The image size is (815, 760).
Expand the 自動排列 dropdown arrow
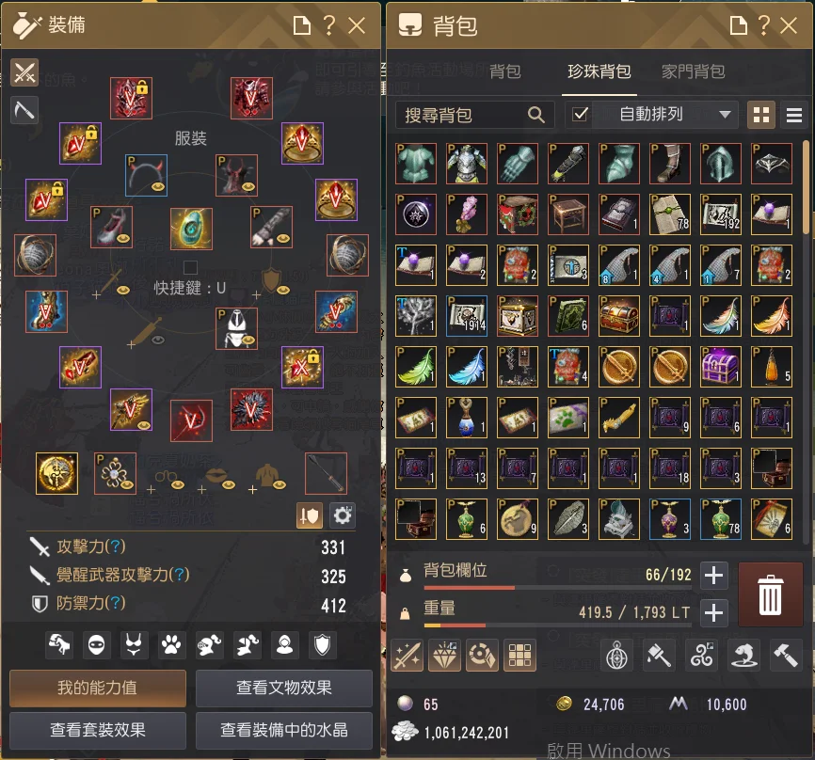[725, 115]
